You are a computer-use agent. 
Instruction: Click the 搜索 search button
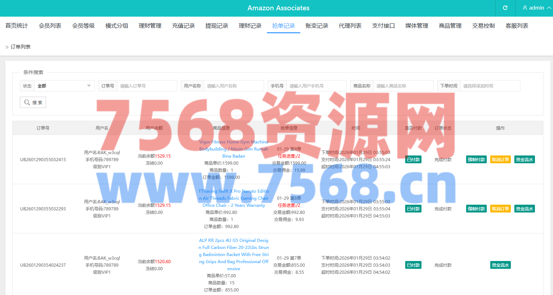pyautogui.click(x=33, y=102)
